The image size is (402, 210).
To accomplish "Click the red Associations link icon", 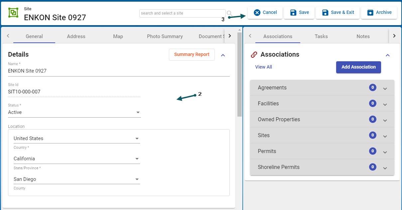I will click(254, 55).
